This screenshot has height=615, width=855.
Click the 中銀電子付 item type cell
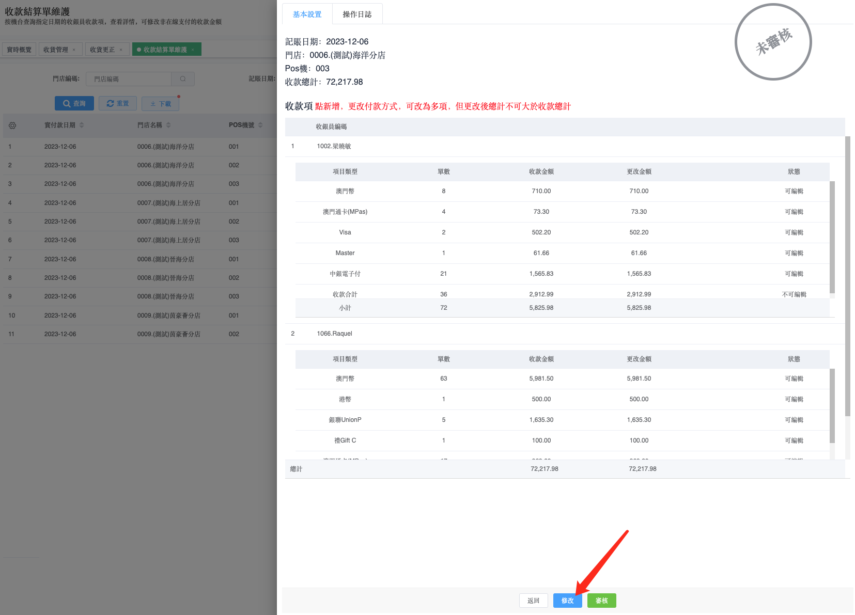tap(345, 274)
